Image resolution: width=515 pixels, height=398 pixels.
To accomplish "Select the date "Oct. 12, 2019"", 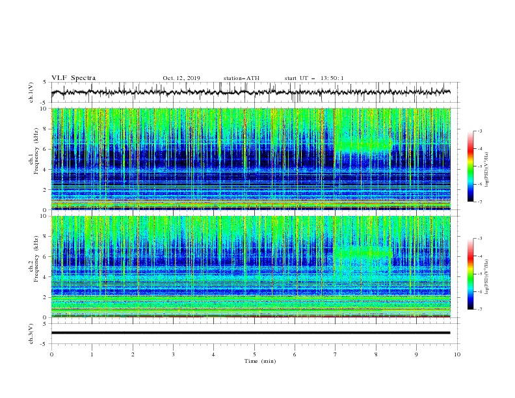I will click(181, 78).
